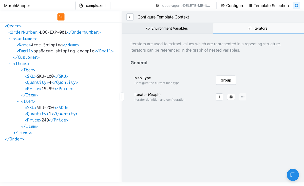Viewport: 304px width, 186px height.
Task: Click the Configure Template Context heading
Action: 163,17
